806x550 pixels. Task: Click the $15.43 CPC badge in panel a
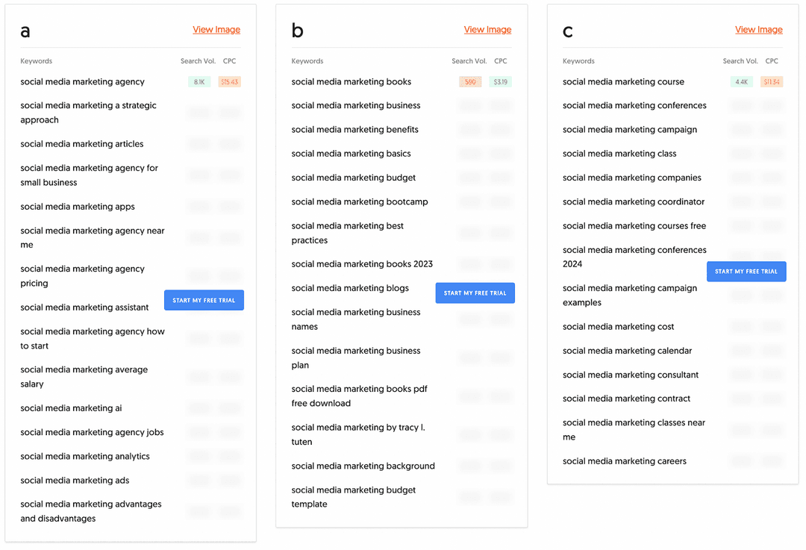[x=229, y=81]
